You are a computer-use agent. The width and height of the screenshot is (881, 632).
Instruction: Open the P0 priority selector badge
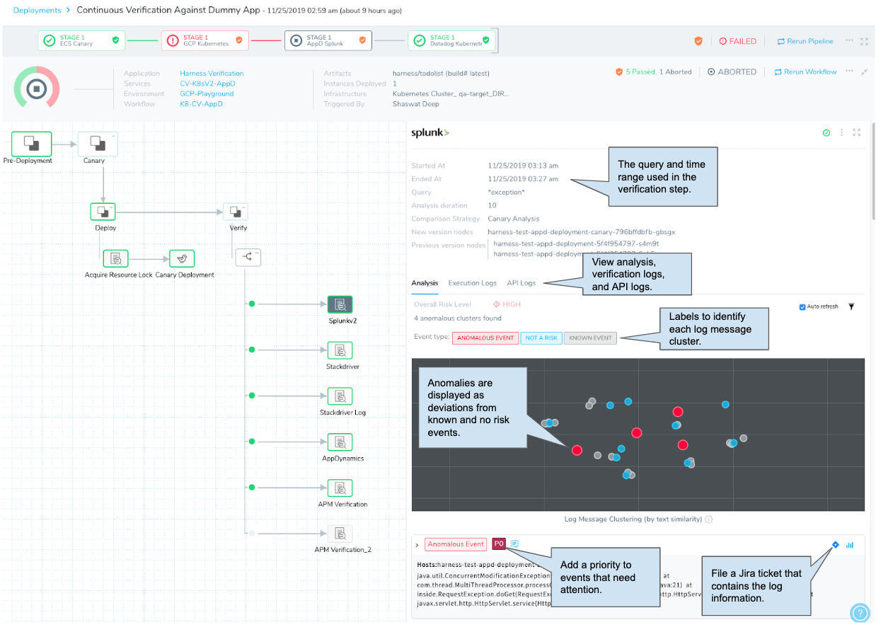coord(499,544)
